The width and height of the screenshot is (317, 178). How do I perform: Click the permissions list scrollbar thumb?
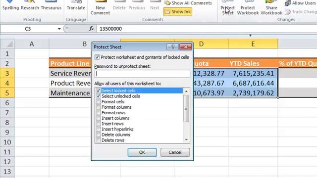186,109
